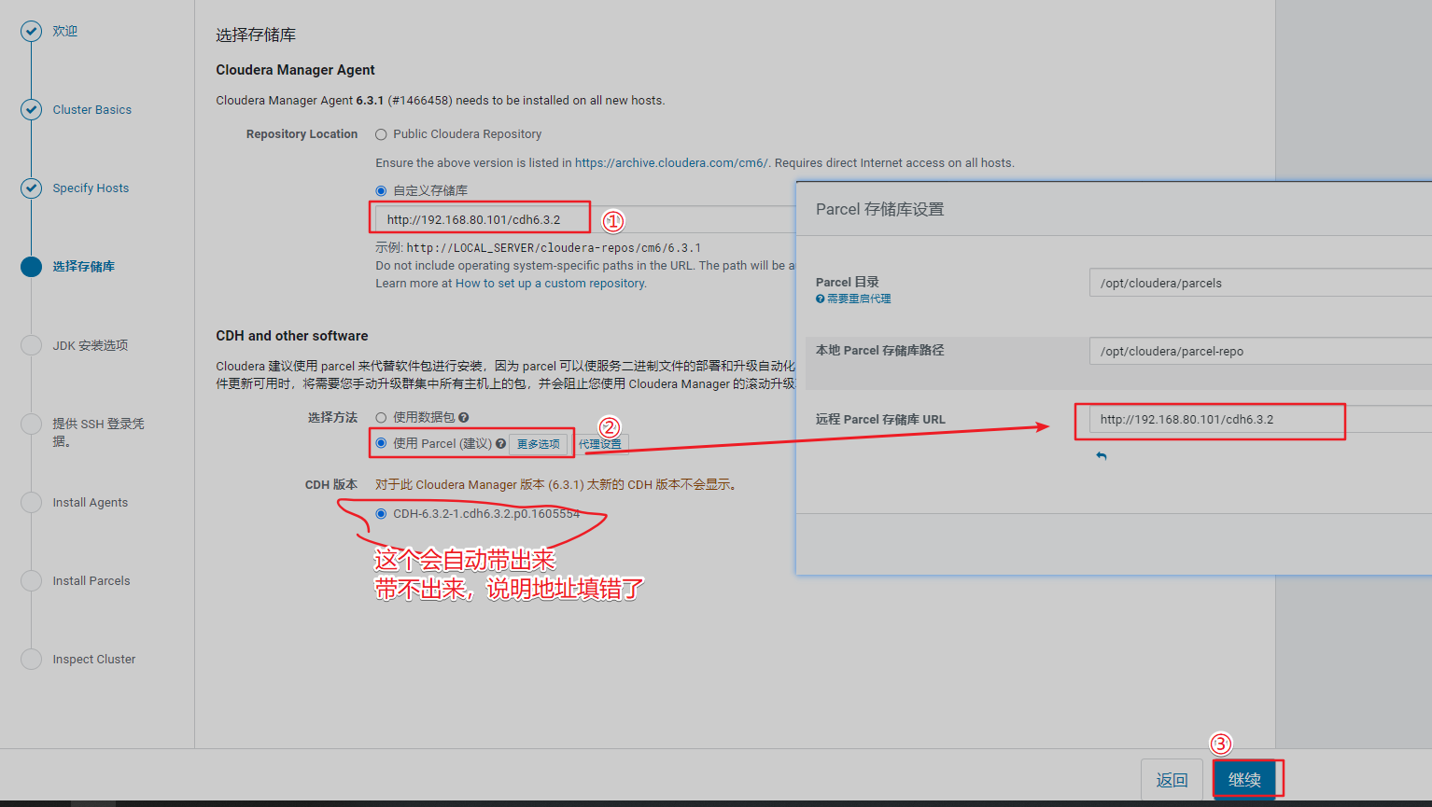Click the 选择存储库 page heading
Viewport: 1432px width, 807px height.
[256, 35]
